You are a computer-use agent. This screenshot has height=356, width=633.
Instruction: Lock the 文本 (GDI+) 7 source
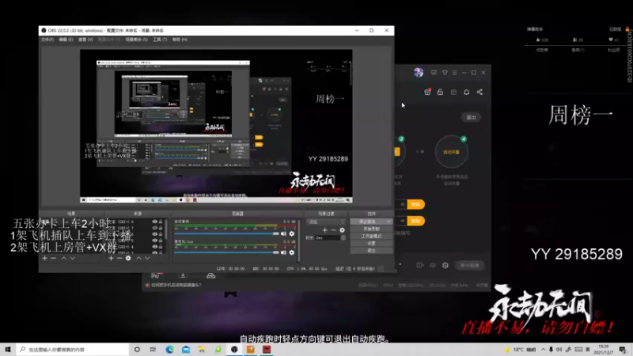click(161, 228)
